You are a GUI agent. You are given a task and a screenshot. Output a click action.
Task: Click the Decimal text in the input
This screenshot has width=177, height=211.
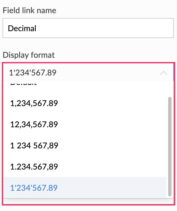click(x=22, y=28)
